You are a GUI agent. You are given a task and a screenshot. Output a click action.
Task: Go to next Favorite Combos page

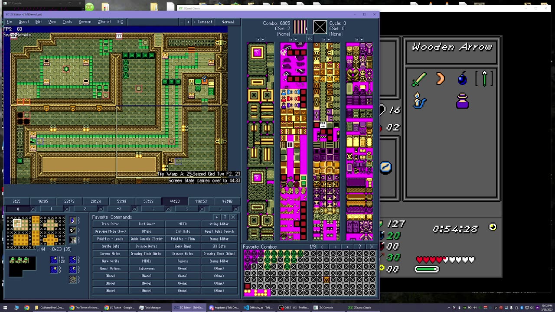334,247
